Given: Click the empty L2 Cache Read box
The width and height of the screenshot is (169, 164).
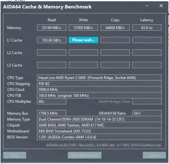Looking at the screenshot, I should click(x=52, y=53).
